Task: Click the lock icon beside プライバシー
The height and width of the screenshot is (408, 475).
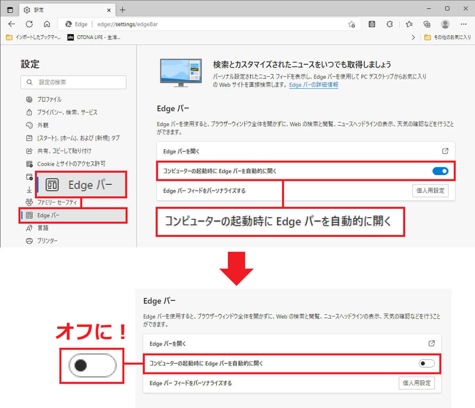Action: (29, 112)
